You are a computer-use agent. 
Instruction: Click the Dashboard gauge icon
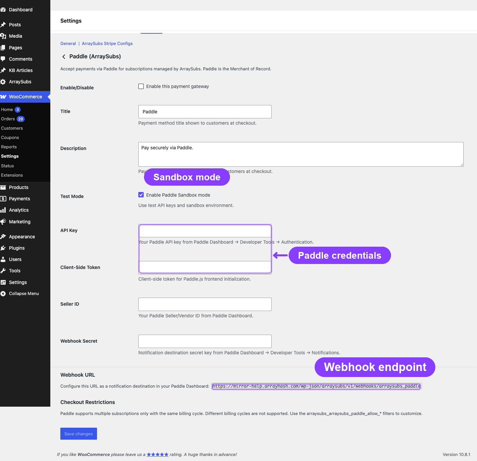[3, 10]
